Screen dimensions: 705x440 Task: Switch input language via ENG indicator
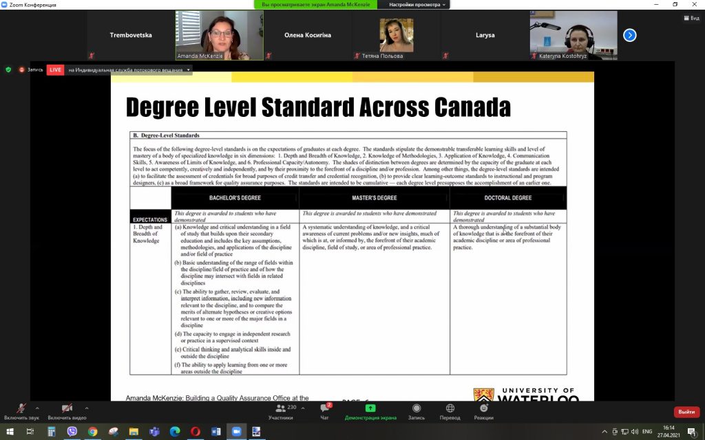pos(647,432)
